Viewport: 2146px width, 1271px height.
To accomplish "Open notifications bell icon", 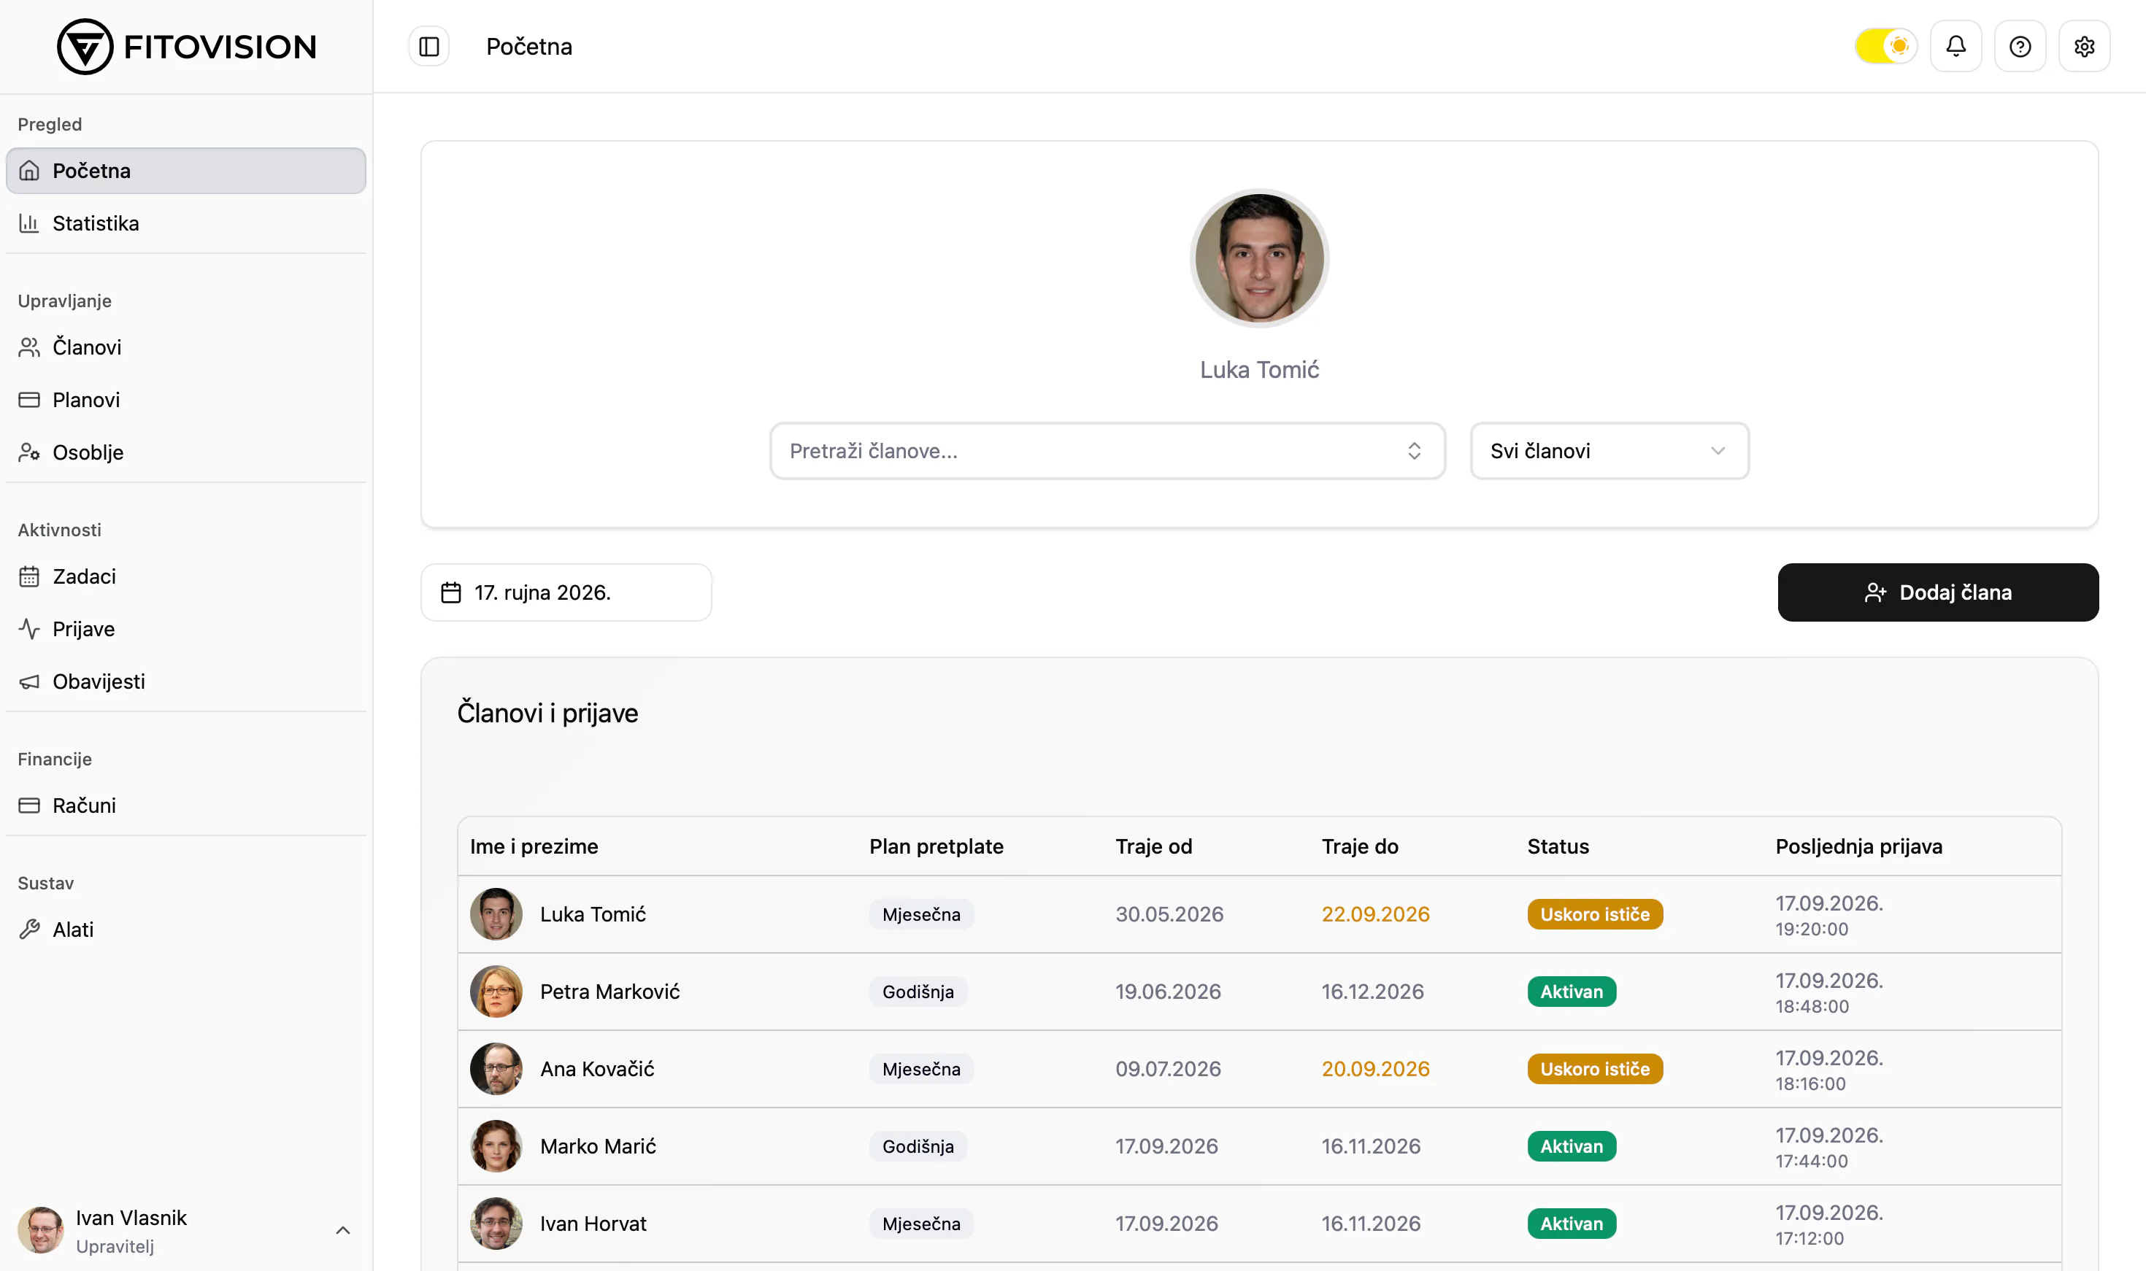I will click(1955, 46).
